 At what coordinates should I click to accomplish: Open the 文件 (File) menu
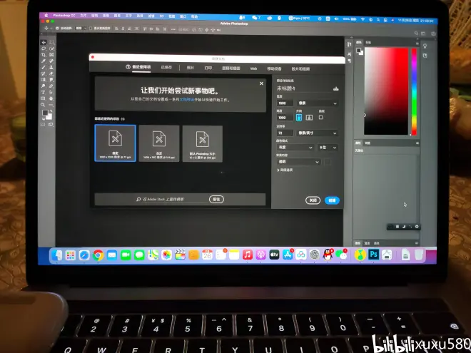click(83, 15)
